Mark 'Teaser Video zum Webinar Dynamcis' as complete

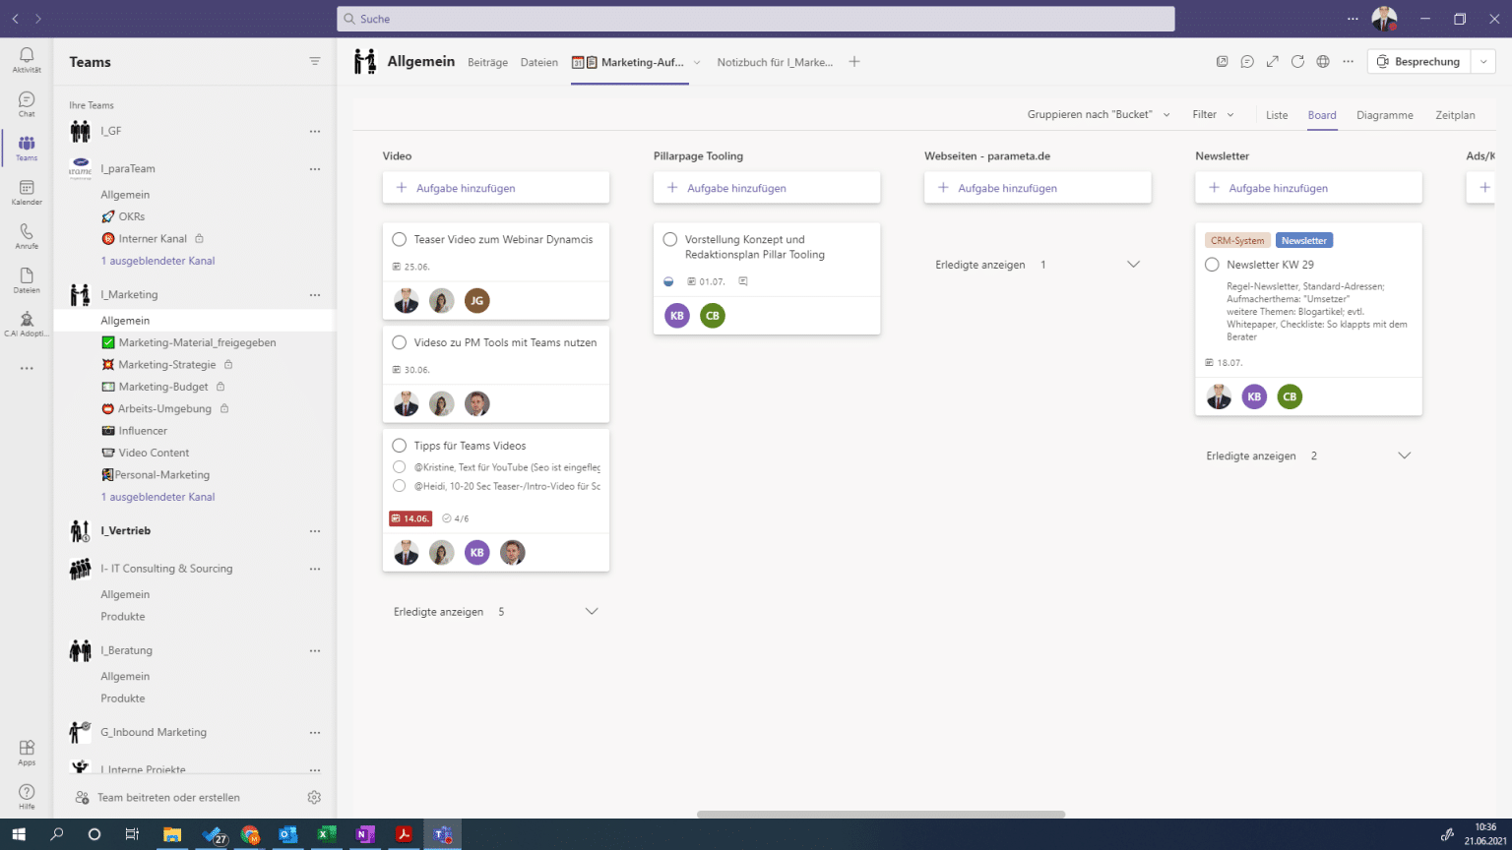click(399, 238)
